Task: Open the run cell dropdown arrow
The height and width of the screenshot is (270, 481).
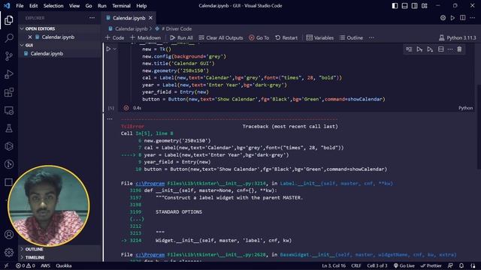Action: 115,49
